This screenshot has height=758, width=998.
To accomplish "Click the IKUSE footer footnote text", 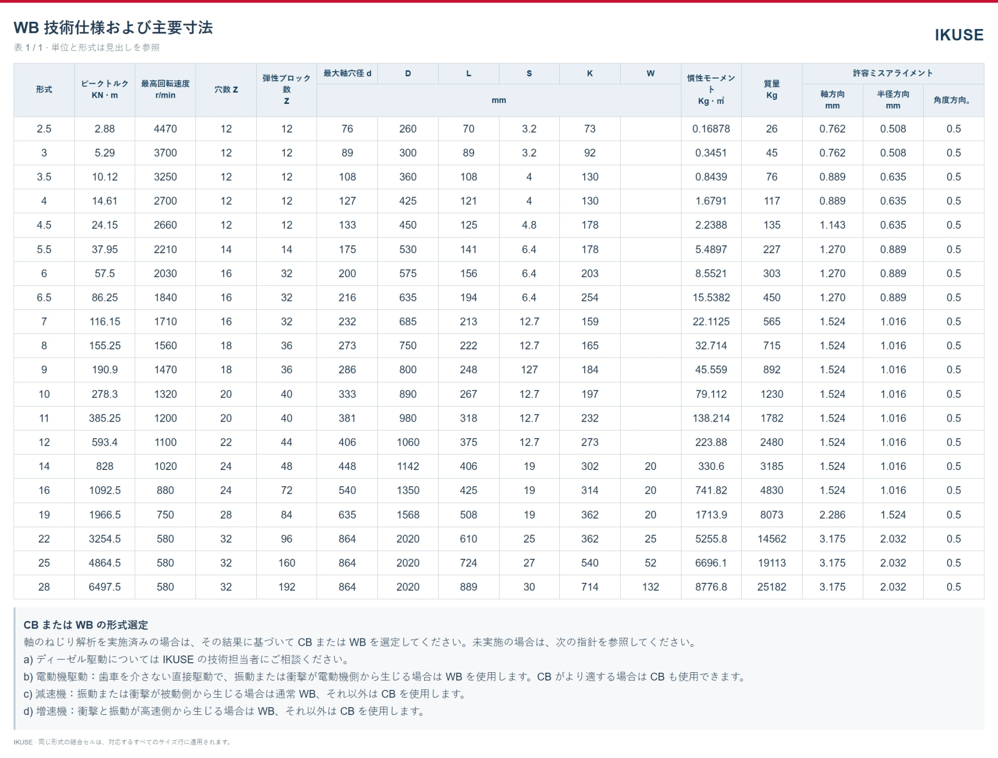I will tap(123, 742).
